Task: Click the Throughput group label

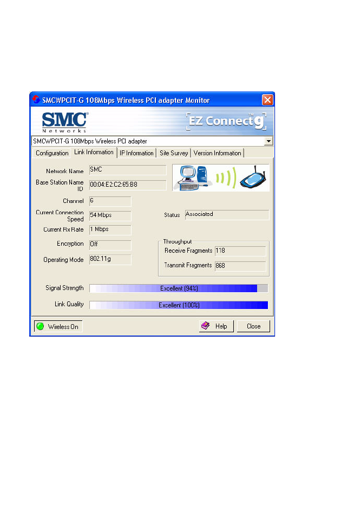Action: tap(177, 241)
